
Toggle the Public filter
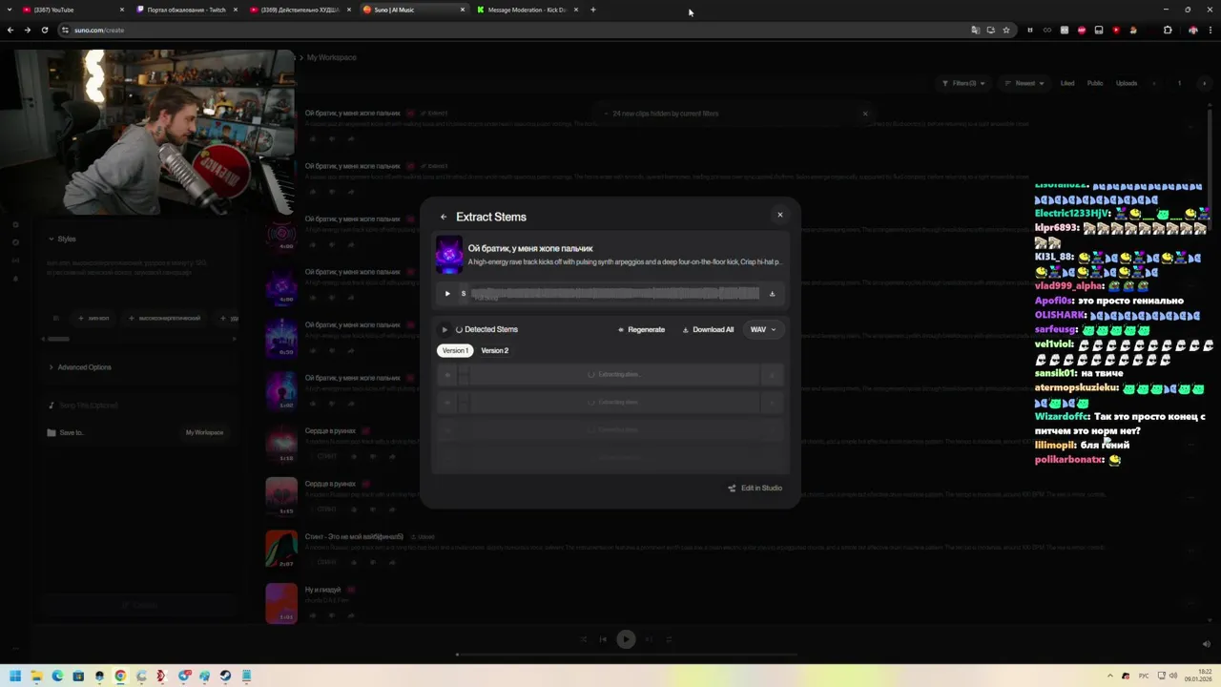pyautogui.click(x=1095, y=83)
